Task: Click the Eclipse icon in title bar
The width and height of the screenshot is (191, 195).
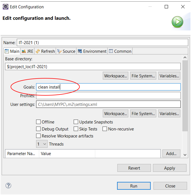Action: click(5, 7)
